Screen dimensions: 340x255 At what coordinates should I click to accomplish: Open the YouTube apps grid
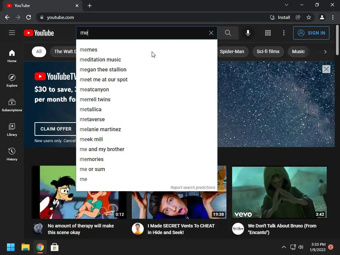(268, 33)
